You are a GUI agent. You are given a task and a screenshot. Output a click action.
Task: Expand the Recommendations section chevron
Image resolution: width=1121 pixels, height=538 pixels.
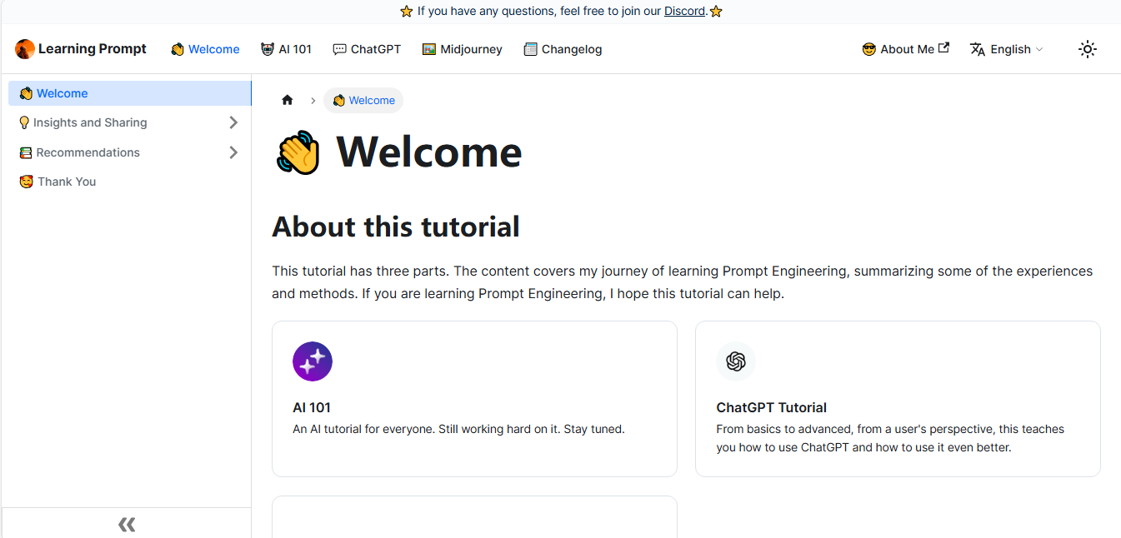point(233,152)
